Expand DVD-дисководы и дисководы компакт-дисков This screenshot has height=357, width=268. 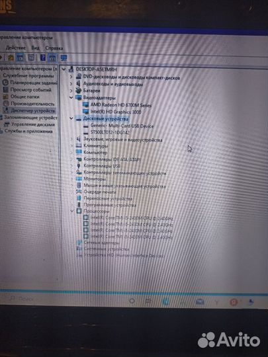[x=71, y=77]
